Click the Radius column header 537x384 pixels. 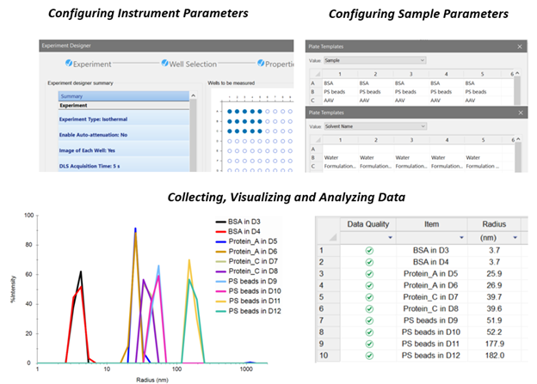pyautogui.click(x=495, y=223)
